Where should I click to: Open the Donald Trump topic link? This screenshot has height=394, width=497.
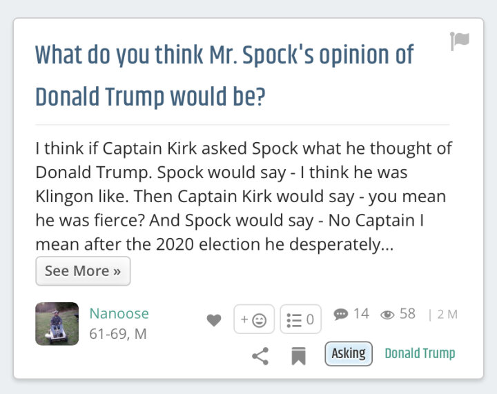tap(420, 353)
